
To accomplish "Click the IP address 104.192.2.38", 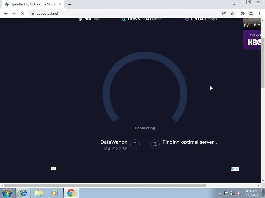I will click(115, 149).
